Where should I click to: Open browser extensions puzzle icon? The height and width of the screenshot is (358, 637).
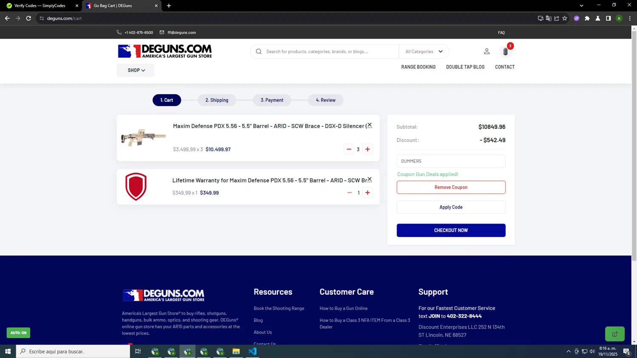tap(587, 18)
